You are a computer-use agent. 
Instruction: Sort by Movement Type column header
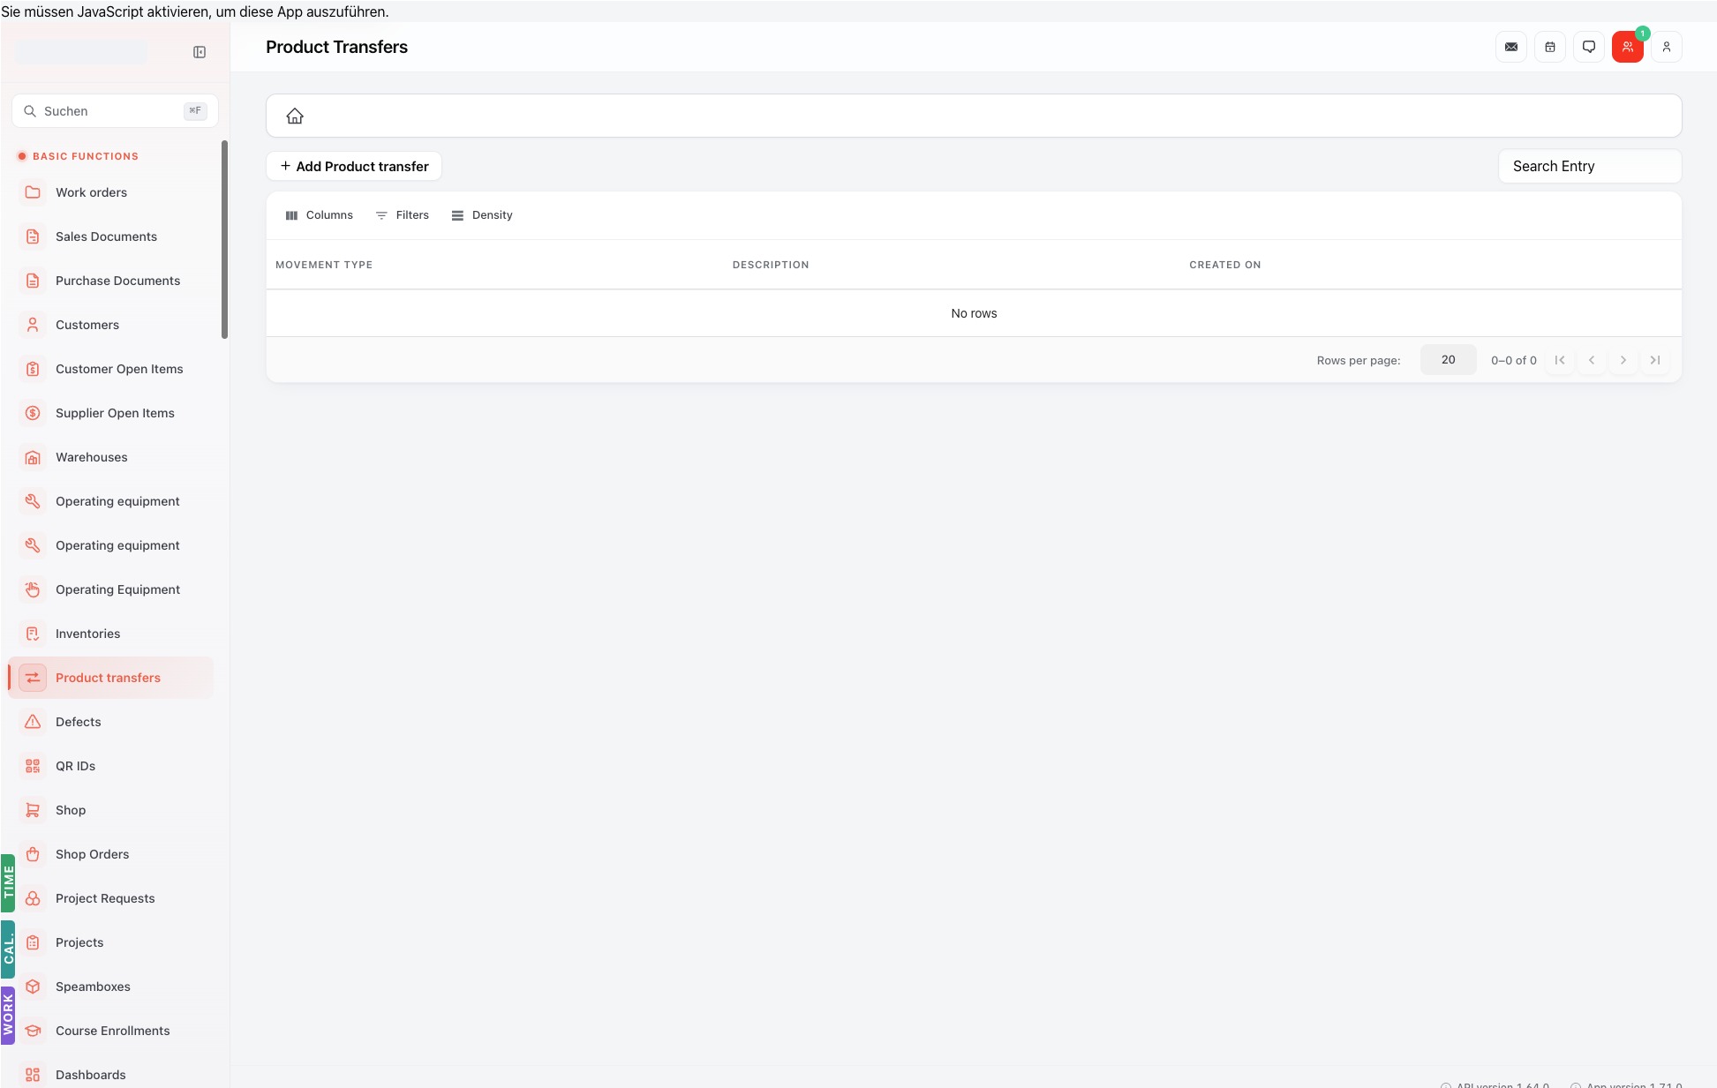tap(324, 265)
